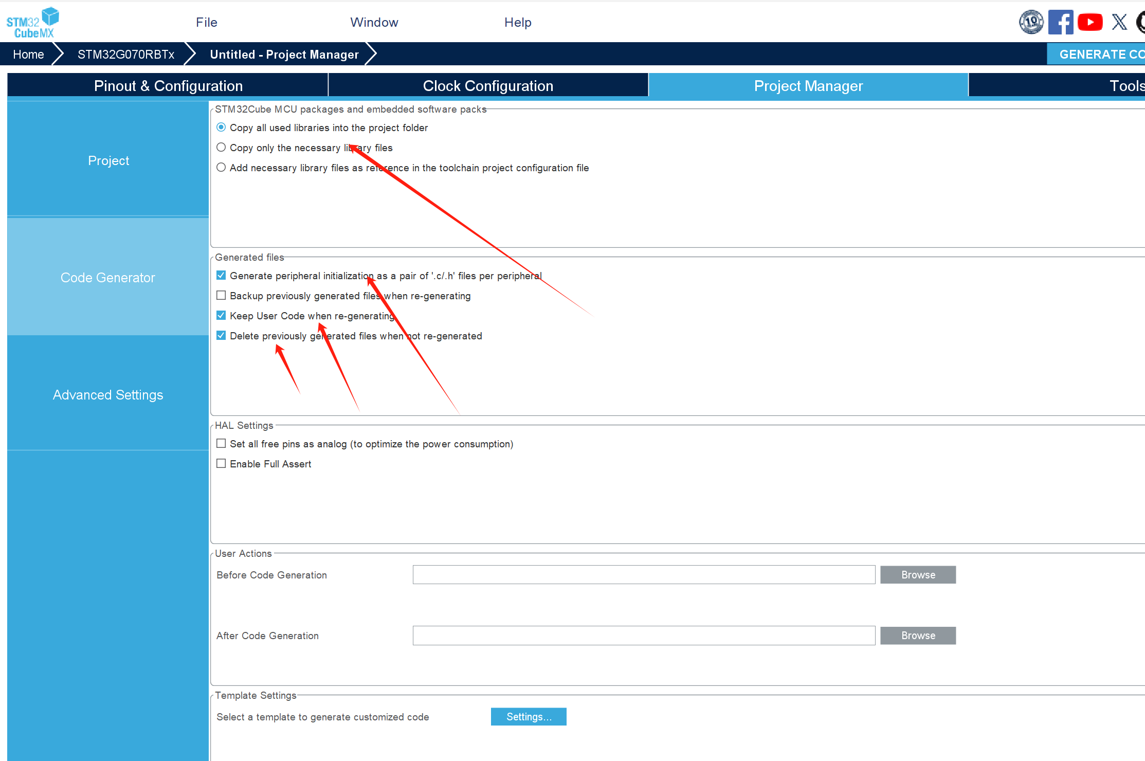
Task: Go to Home breadcrumb
Action: coord(28,55)
